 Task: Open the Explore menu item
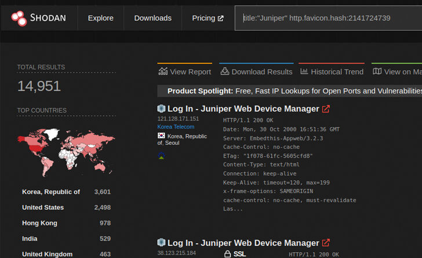click(101, 18)
